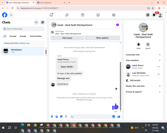The image size is (167, 133).
Task: Click Izaiah Rivera's avatar beside message
Action: tap(53, 84)
